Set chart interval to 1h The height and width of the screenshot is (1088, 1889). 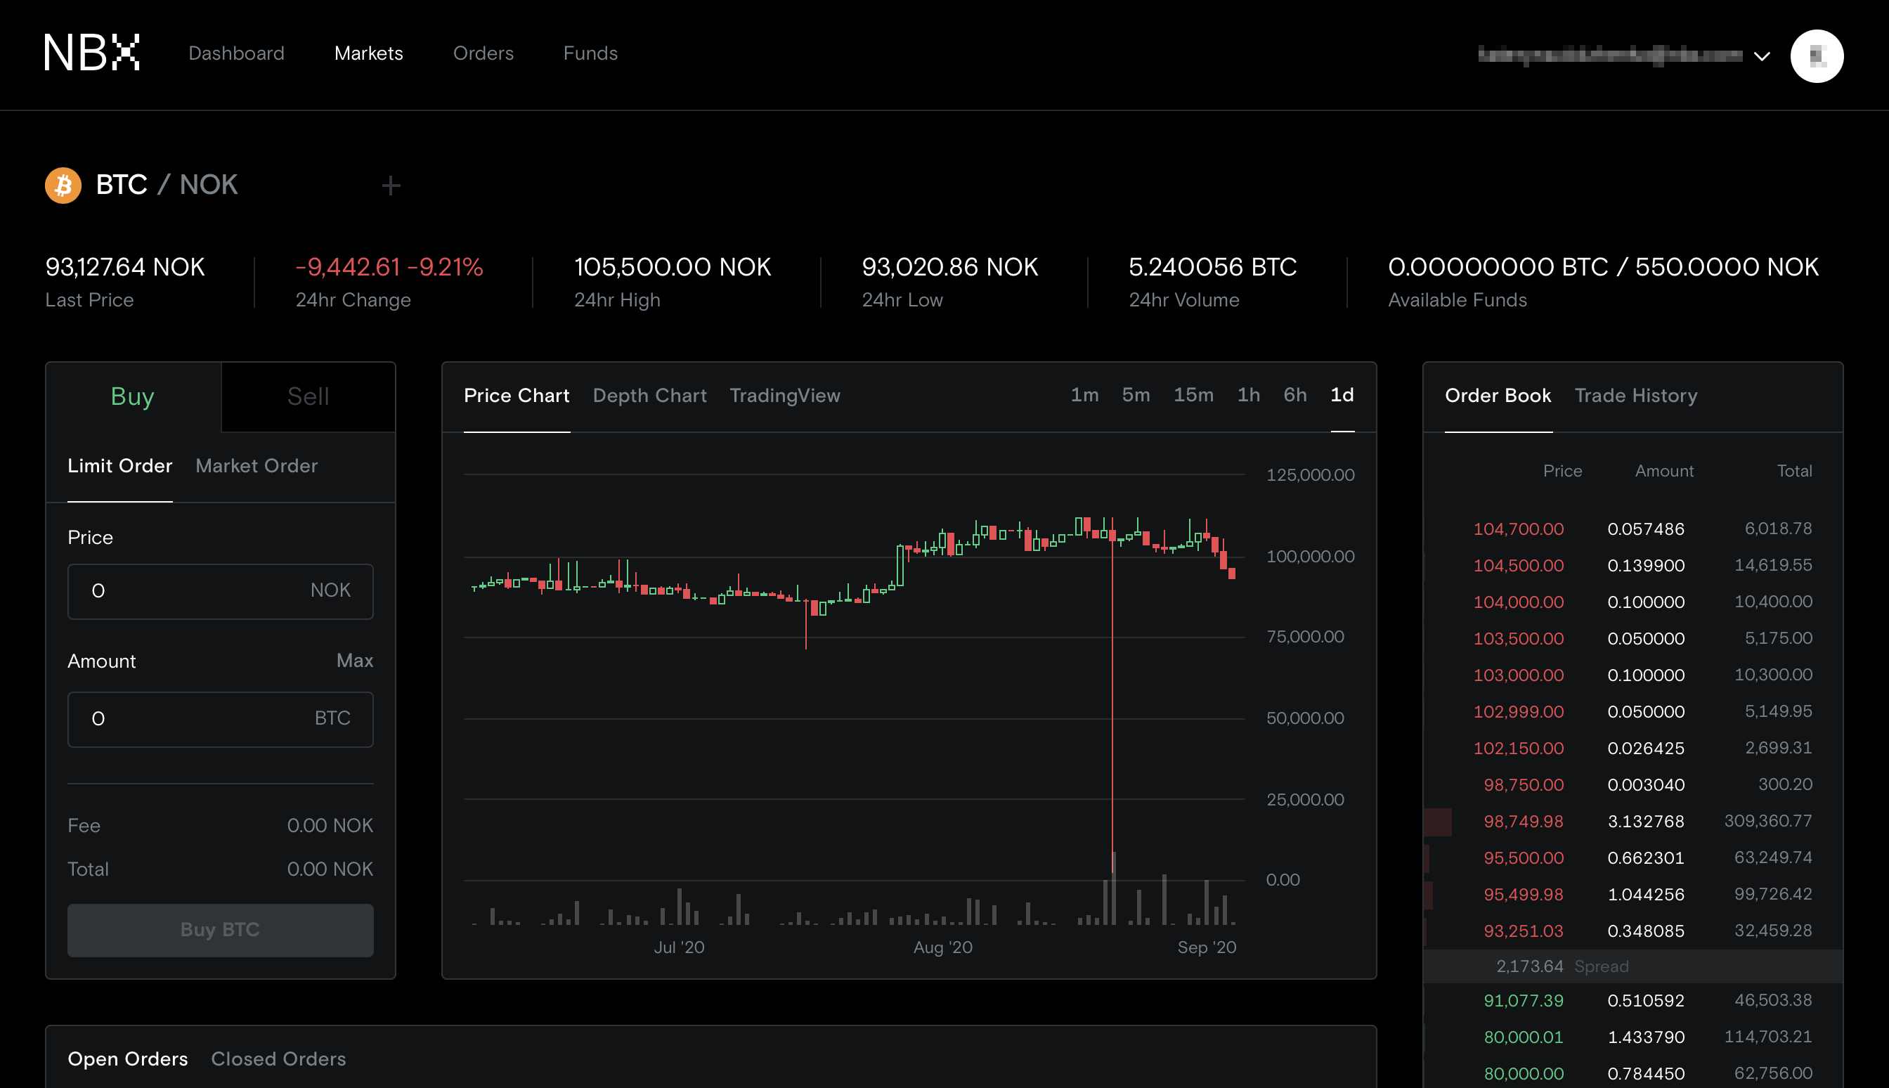(1248, 394)
